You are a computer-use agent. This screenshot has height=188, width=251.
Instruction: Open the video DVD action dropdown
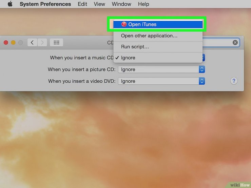click(161, 81)
